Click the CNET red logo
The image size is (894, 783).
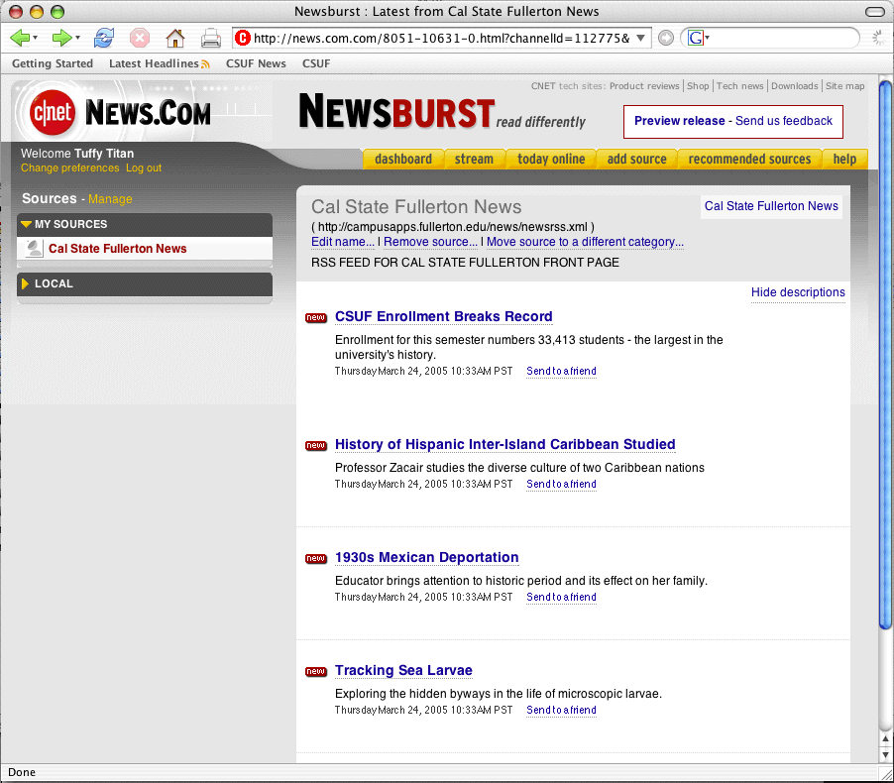[x=53, y=112]
